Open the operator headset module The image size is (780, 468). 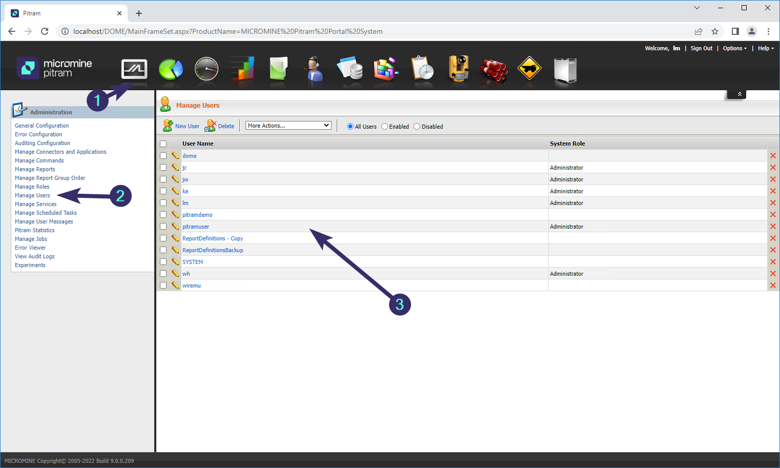click(314, 69)
